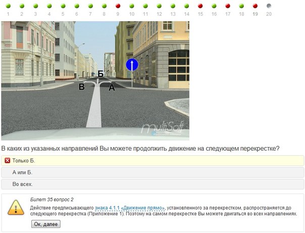Jump to unanswered question 20 gray dot
Viewport: 305px width, 233px height.
(269, 6)
